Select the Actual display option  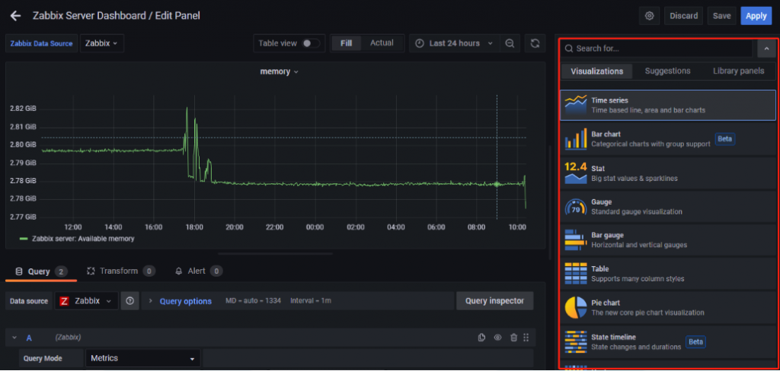[x=382, y=43]
